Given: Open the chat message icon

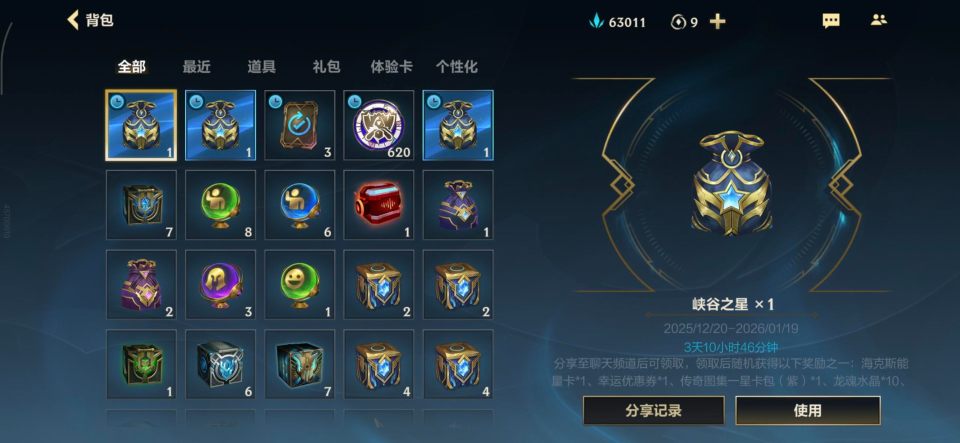Looking at the screenshot, I should [831, 20].
